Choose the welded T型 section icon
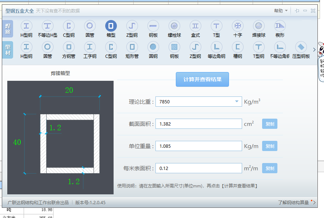This screenshot has height=218, width=324. pos(217,26)
